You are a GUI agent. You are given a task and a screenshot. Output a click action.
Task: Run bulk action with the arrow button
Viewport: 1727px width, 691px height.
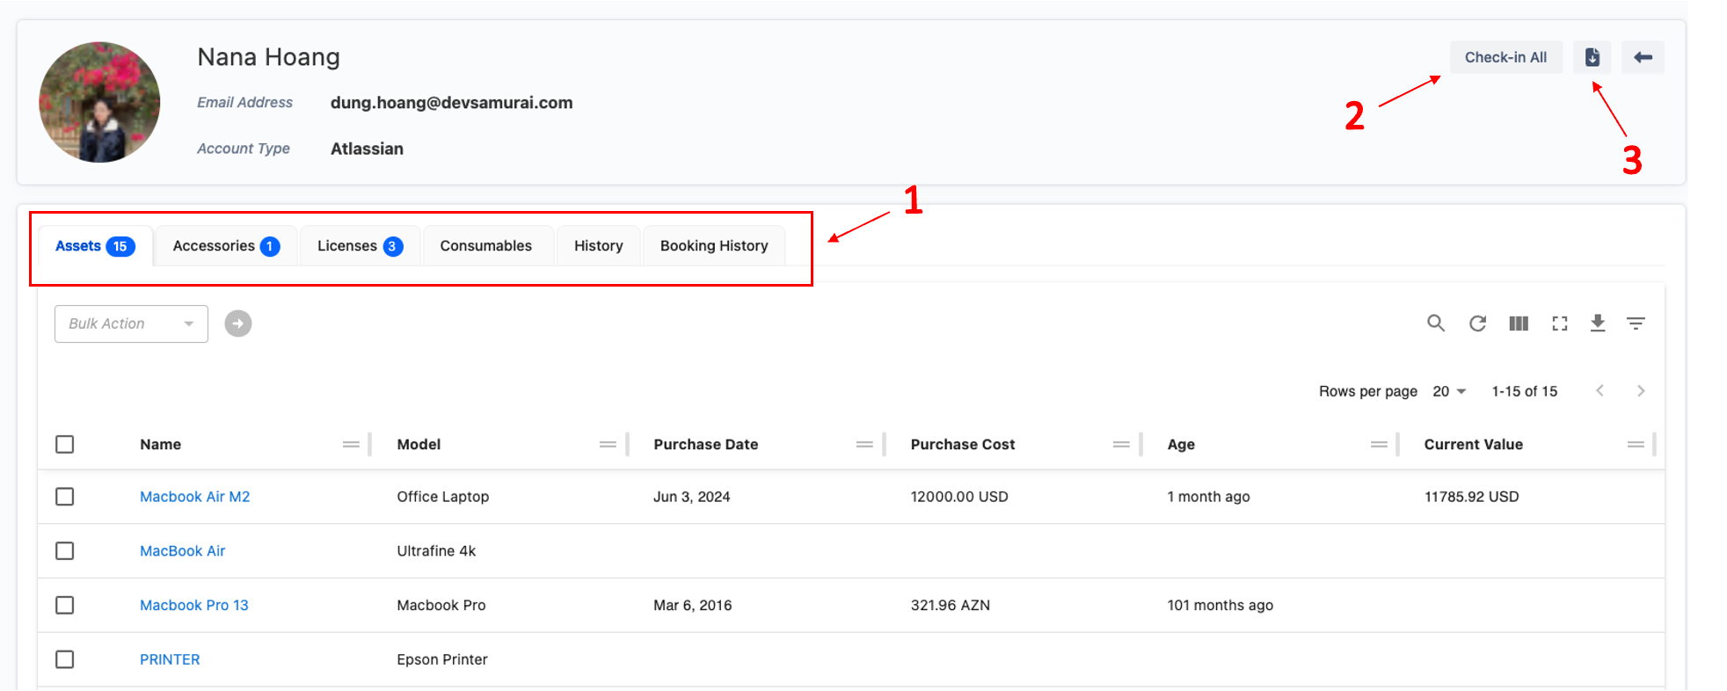point(237,324)
